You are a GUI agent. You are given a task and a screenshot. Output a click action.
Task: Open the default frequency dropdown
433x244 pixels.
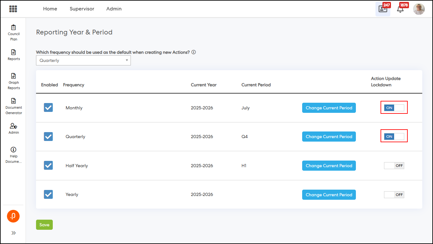point(83,60)
